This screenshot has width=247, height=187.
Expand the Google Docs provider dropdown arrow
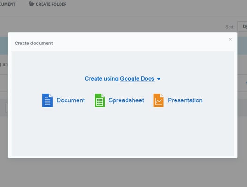click(x=159, y=79)
